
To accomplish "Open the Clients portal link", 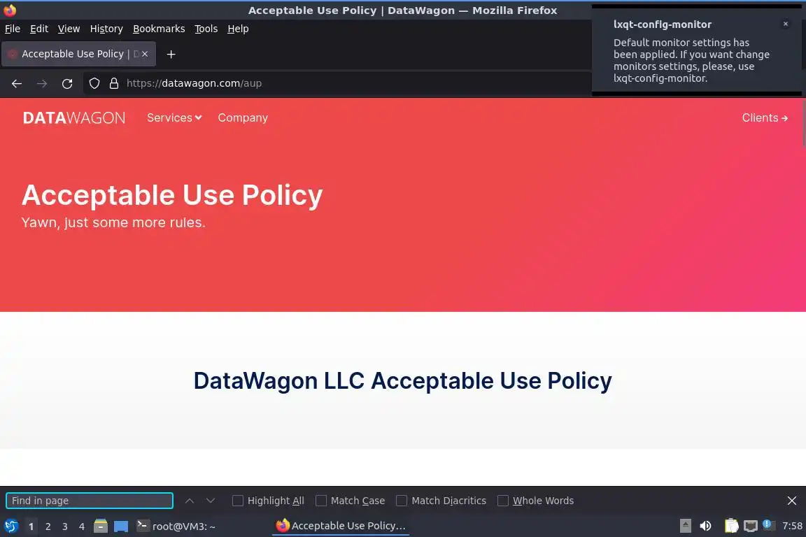I will pos(764,117).
